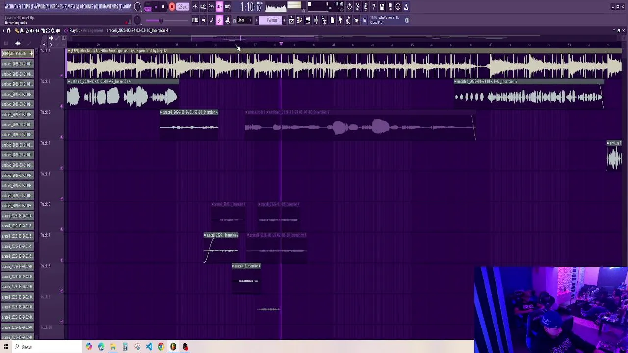Viewport: 628px width, 353px height.
Task: Toggle wait for input before recording
Action: (203, 7)
